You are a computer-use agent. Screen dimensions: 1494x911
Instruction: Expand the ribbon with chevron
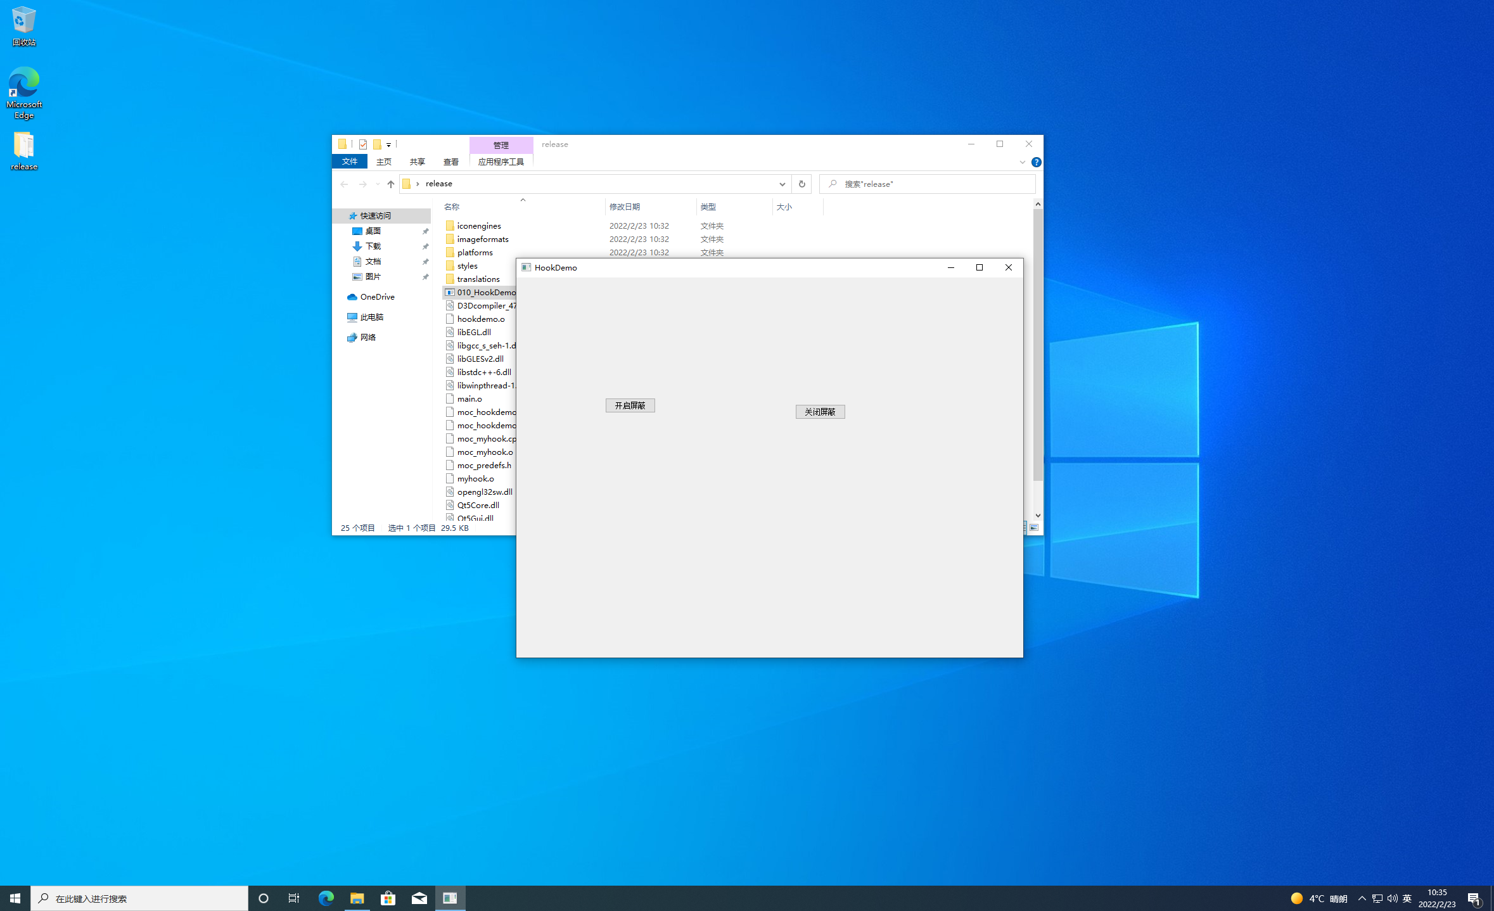[x=1022, y=162]
